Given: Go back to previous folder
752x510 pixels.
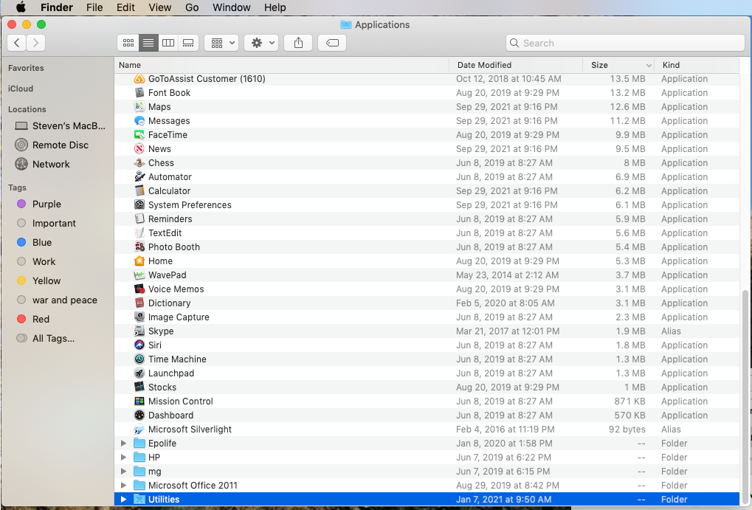Looking at the screenshot, I should point(17,44).
